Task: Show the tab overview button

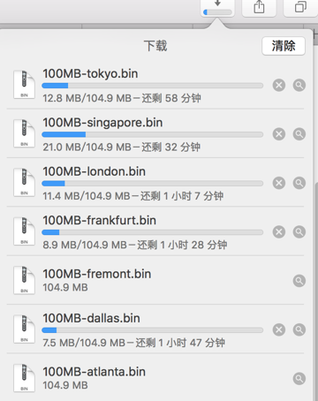Action: (x=300, y=7)
